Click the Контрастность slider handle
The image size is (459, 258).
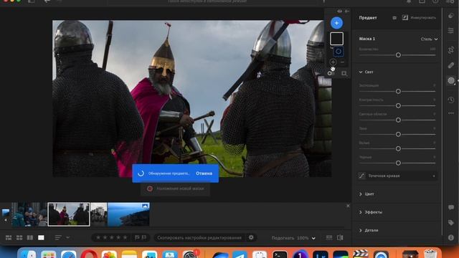[x=398, y=105]
